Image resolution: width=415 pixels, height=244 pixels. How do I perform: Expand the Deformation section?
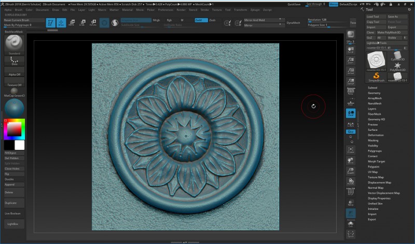coord(376,135)
